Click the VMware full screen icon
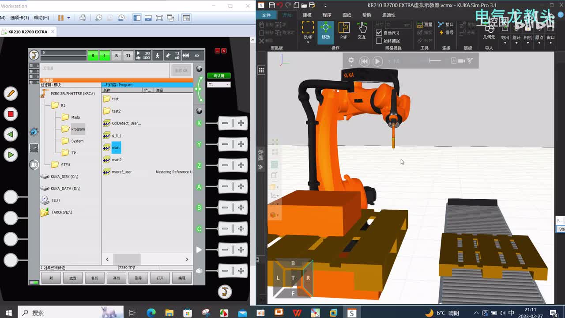The width and height of the screenshot is (565, 318). click(159, 18)
